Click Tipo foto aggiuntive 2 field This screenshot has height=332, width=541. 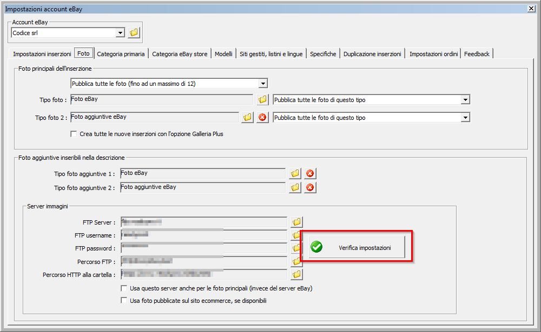click(203, 187)
